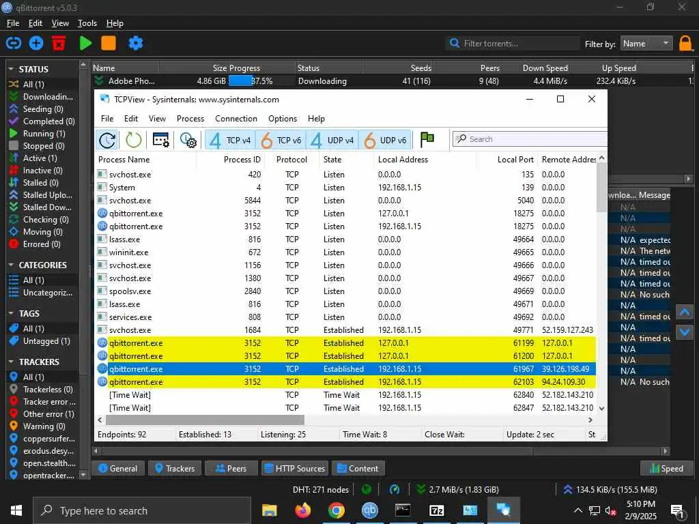Click the TCPView green refresh arrows icon
699x524 pixels.
133,140
